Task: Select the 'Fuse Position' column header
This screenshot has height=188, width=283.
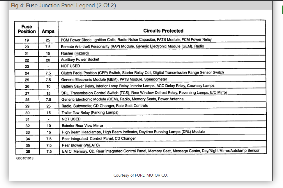Action: click(27, 29)
